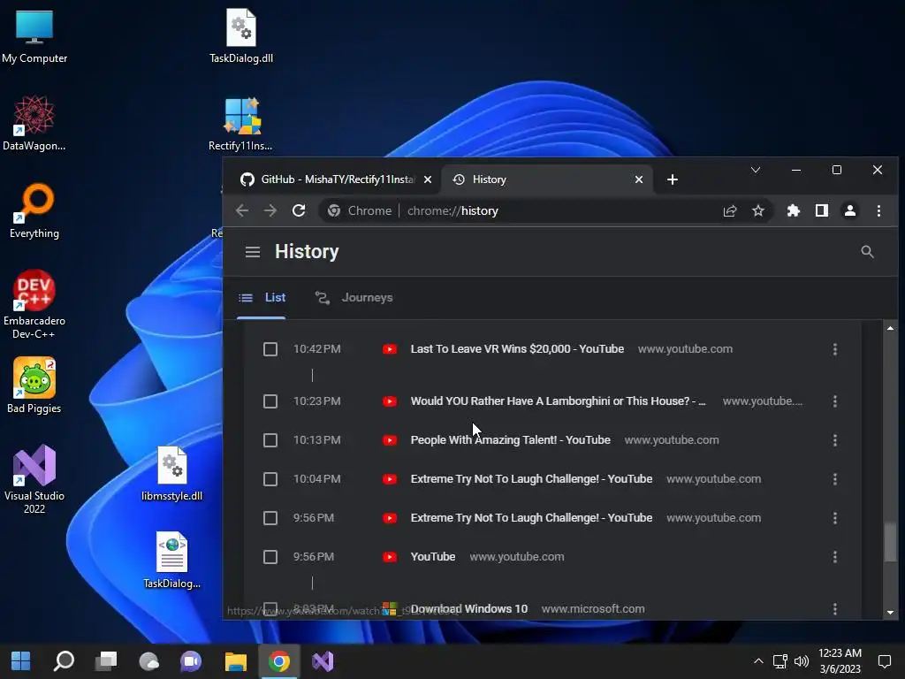This screenshot has height=679, width=905.
Task: Open tab search dropdown arrow
Action: pyautogui.click(x=756, y=170)
